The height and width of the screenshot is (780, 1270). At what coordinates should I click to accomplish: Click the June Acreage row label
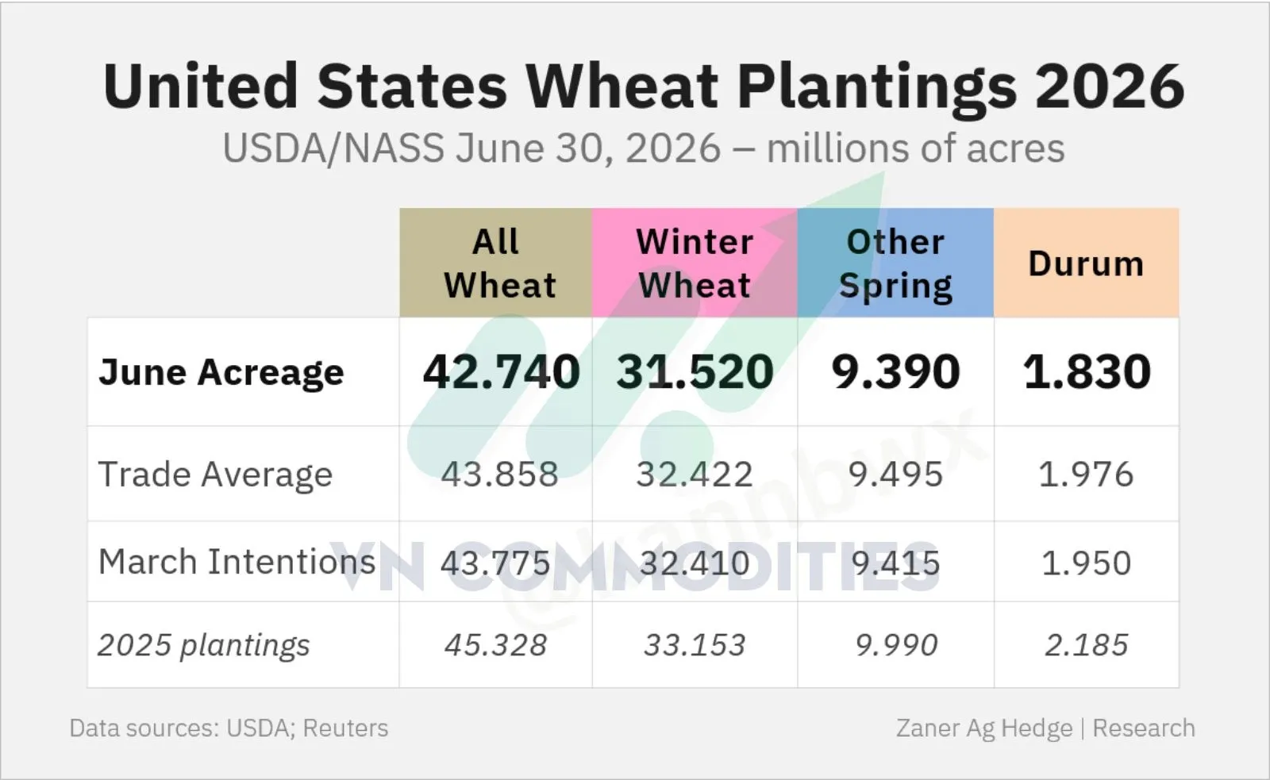tap(221, 372)
